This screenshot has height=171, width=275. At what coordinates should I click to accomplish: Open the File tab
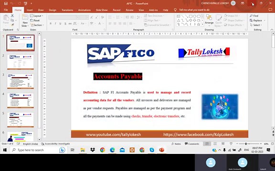[x=6, y=10]
